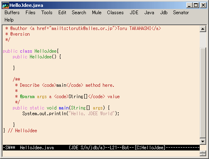Open the Buffers menu

[12, 13]
